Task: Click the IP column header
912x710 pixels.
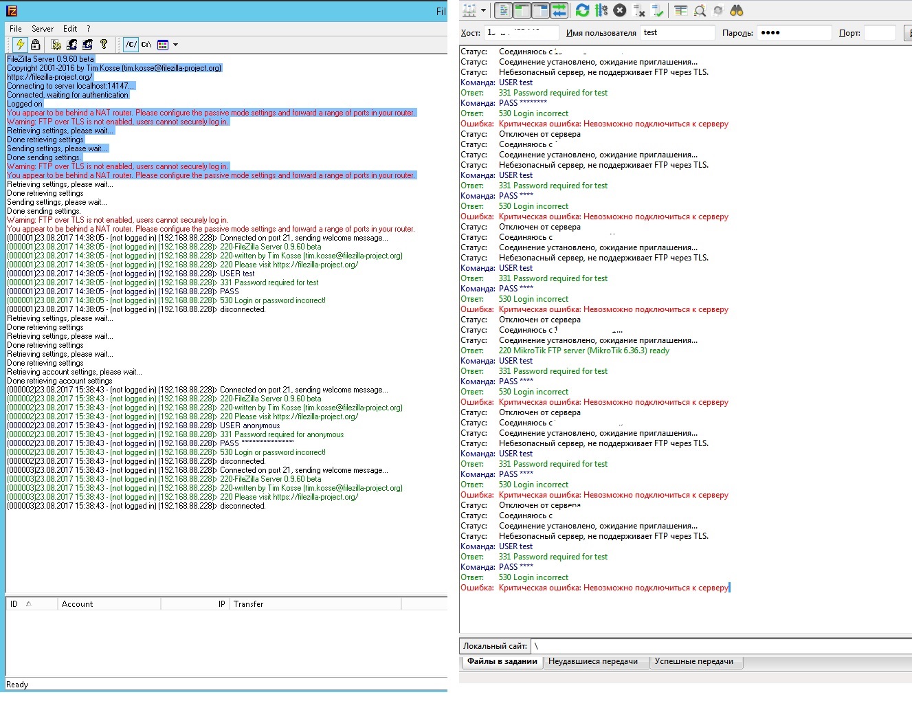Action: [195, 604]
